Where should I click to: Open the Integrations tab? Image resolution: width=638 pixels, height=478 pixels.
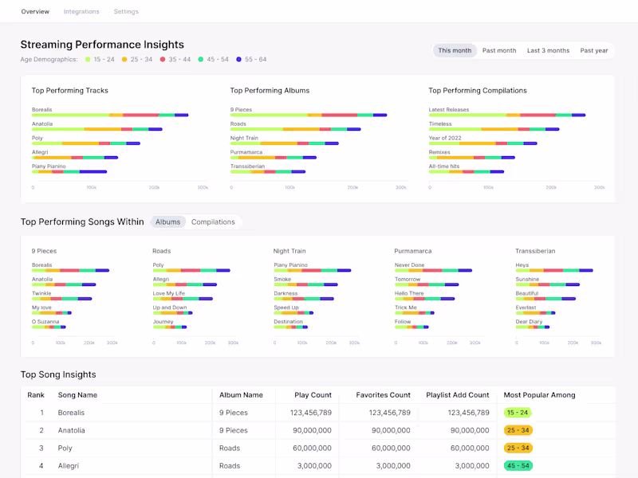point(81,12)
